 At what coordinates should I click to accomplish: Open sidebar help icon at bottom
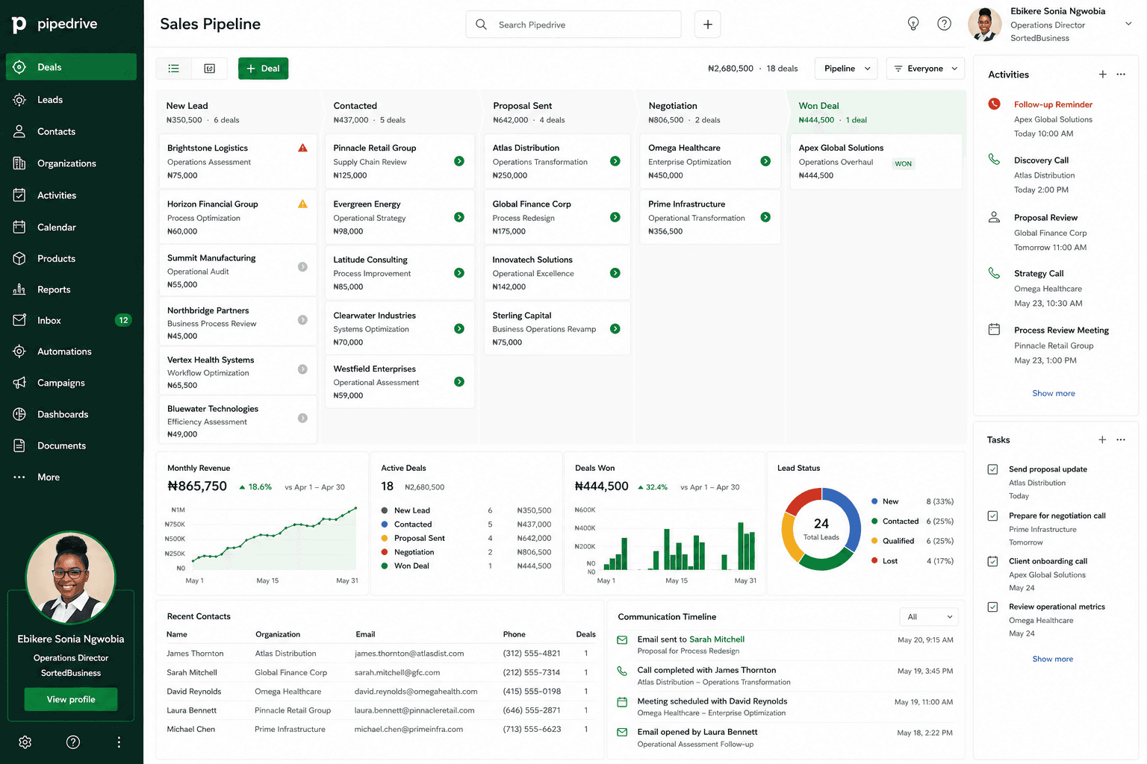point(72,742)
